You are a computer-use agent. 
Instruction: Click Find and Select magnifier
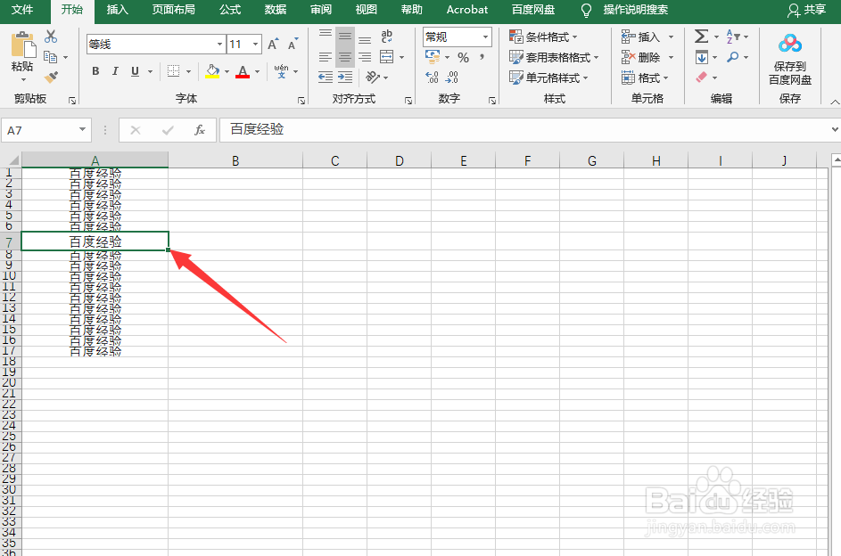point(733,57)
